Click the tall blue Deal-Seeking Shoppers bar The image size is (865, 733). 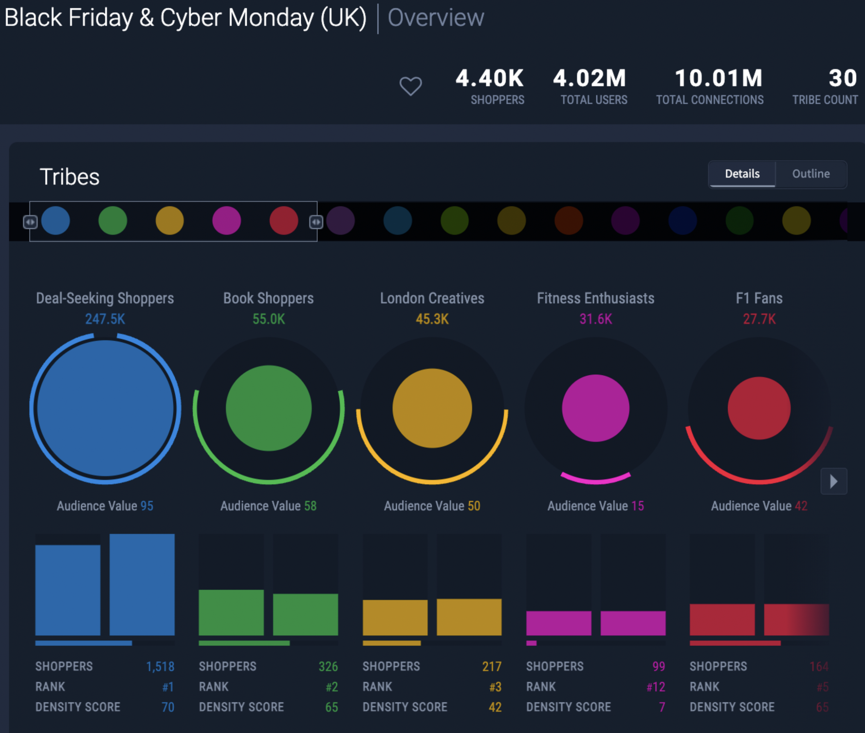coord(142,585)
